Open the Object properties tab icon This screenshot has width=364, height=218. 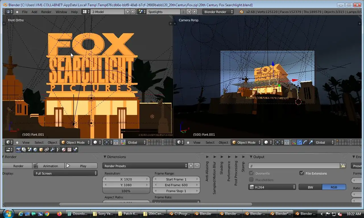[41, 150]
